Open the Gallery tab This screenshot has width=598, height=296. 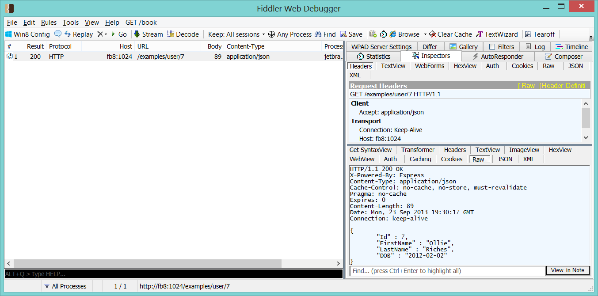pyautogui.click(x=463, y=47)
